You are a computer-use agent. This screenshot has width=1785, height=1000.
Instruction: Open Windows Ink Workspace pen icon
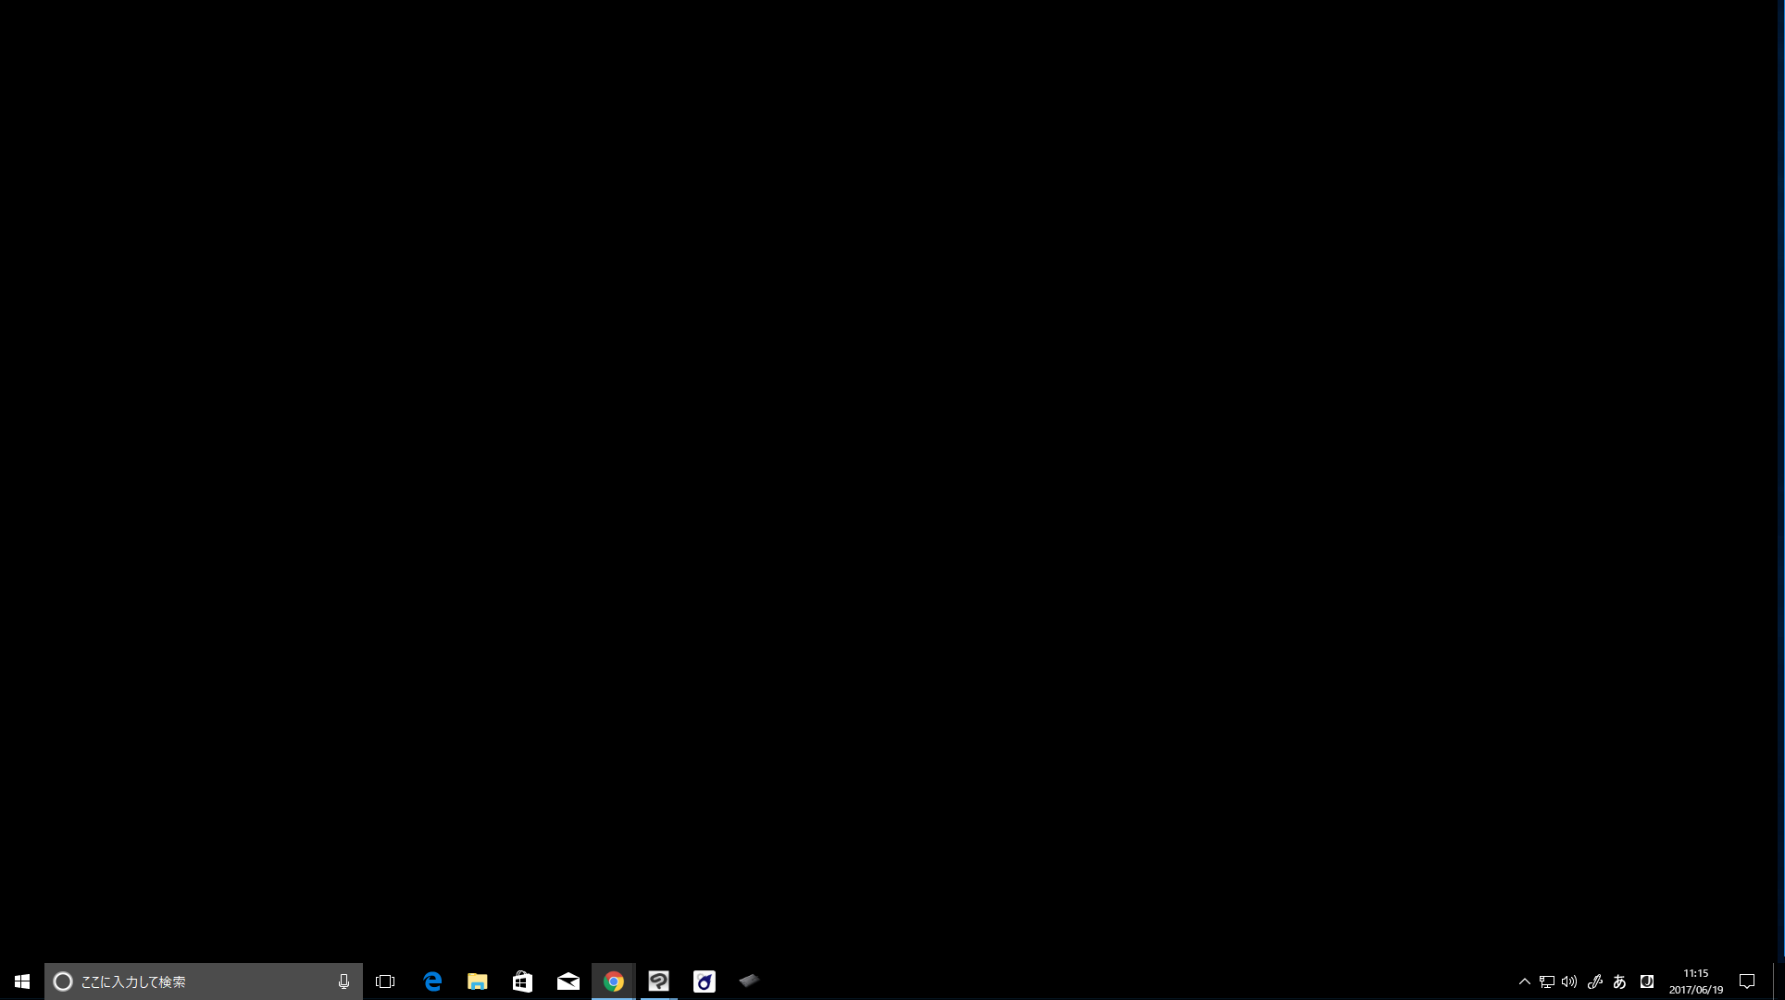tap(1594, 981)
